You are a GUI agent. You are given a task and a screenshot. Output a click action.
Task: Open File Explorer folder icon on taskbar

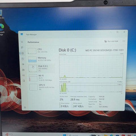[x=106, y=135]
